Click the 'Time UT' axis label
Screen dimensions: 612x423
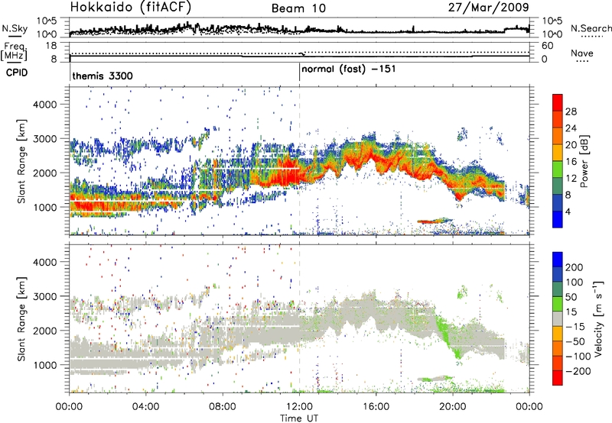coord(299,418)
